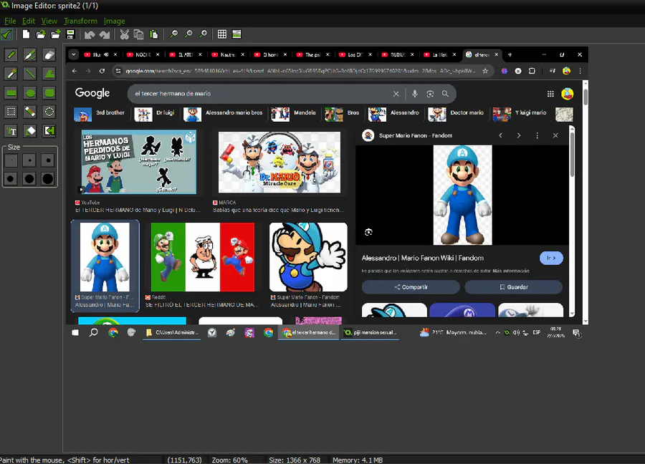The image size is (645, 464).
Task: Click the blue 'Ir' button in the image panel
Action: tap(551, 258)
